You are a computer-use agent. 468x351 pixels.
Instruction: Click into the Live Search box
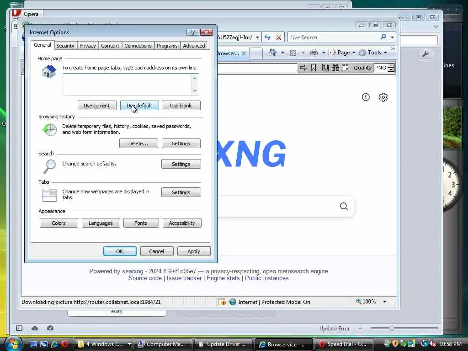pyautogui.click(x=333, y=37)
